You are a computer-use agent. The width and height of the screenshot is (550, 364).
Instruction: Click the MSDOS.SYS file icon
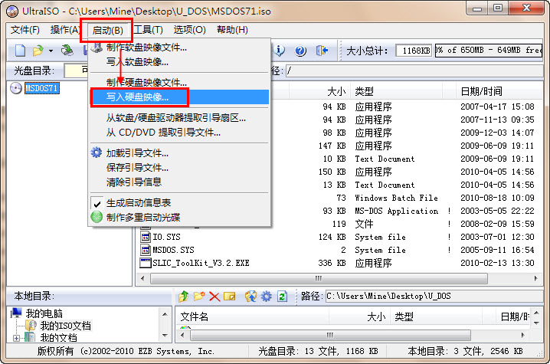pyautogui.click(x=146, y=250)
